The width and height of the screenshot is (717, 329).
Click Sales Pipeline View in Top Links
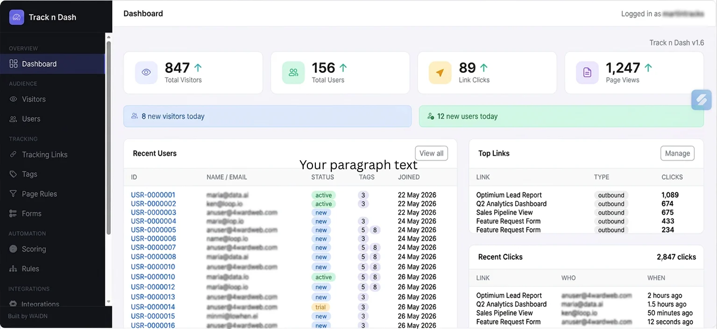[504, 212]
